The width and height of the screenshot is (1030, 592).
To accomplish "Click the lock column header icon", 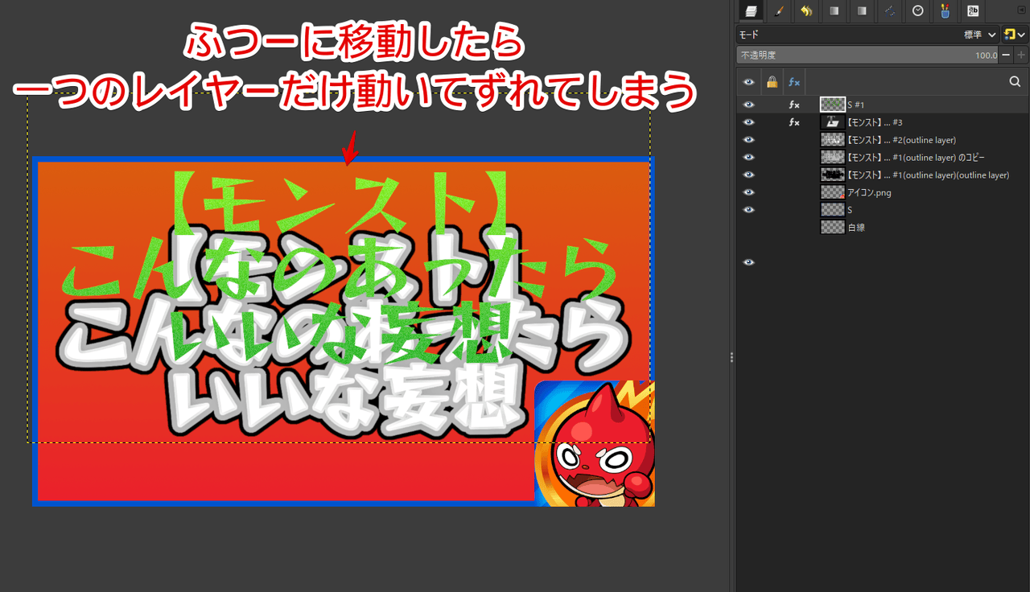I will tap(772, 81).
